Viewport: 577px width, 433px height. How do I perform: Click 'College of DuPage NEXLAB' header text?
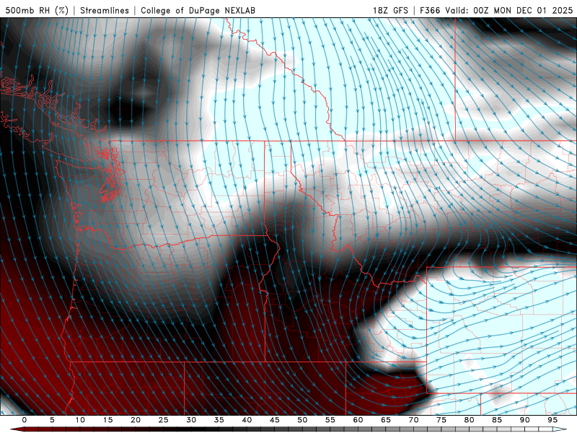click(198, 10)
